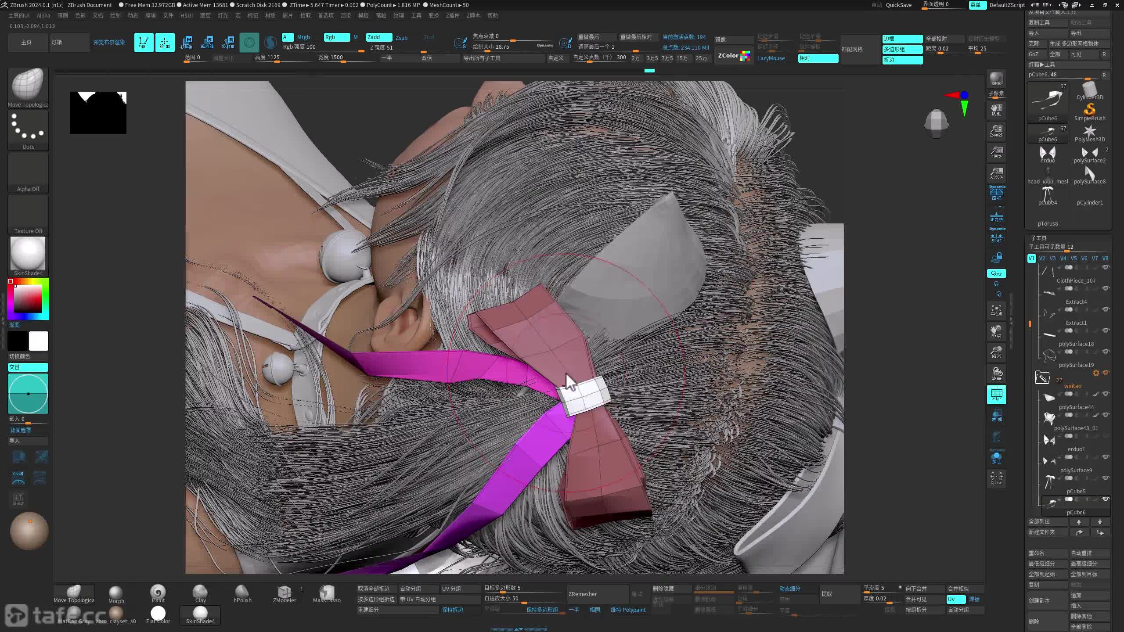Screen dimensions: 1124x632
Task: Toggle visibility eye of waitao folder
Action: coord(1106,373)
